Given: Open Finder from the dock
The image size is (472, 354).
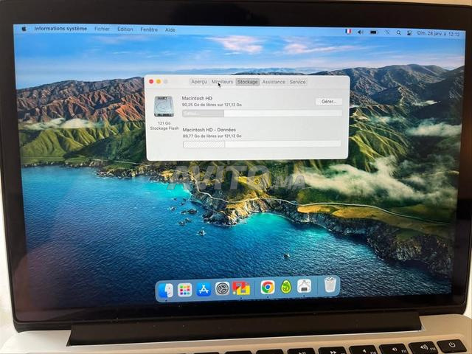Looking at the screenshot, I should click(166, 290).
